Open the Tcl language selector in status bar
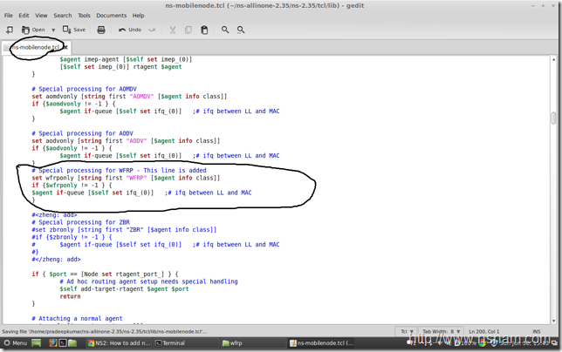Screen dimensions: 562x352 408,332
